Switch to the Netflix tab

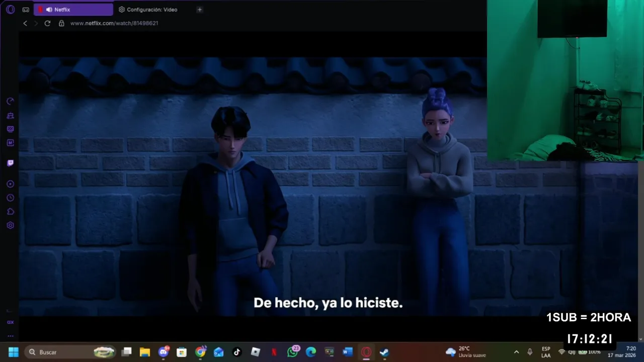(x=73, y=10)
